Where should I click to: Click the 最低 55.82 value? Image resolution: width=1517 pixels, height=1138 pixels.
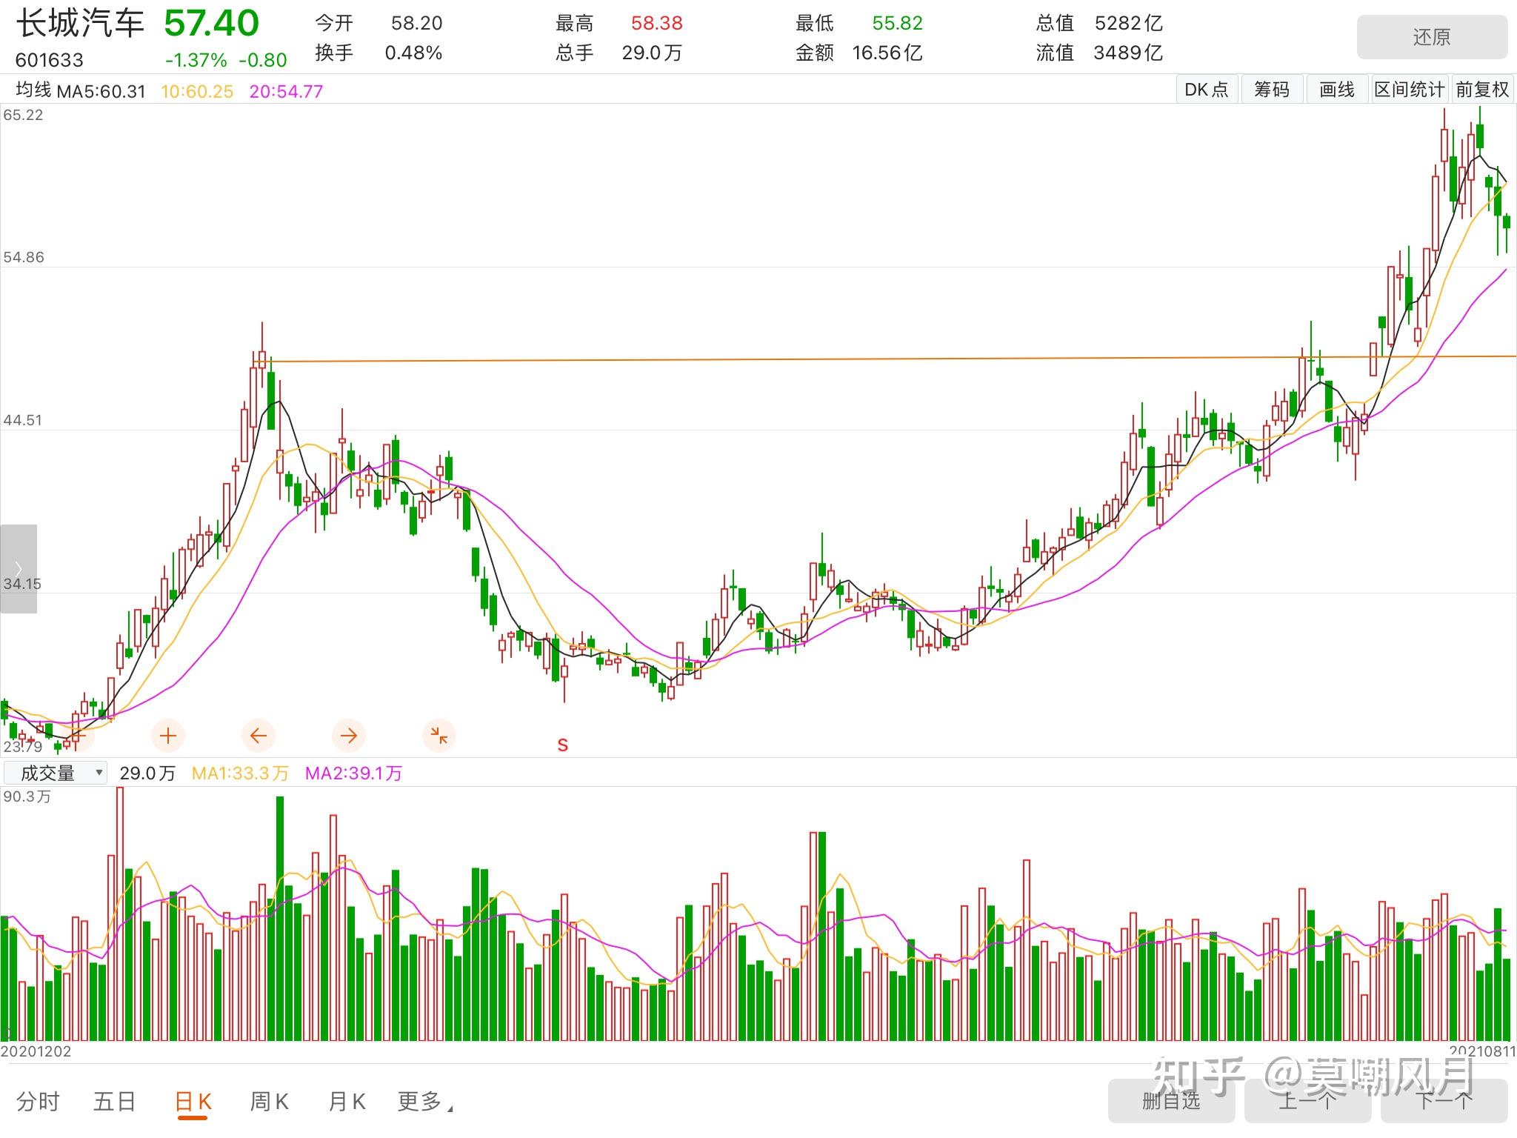pos(897,23)
